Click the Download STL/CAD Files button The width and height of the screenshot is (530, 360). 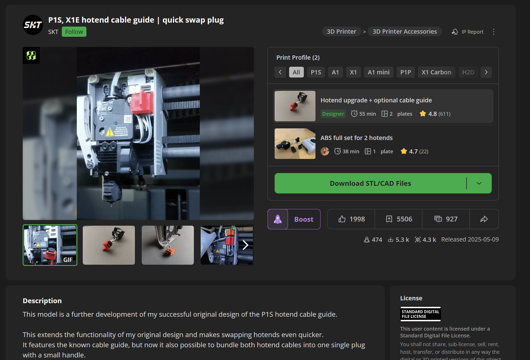370,183
